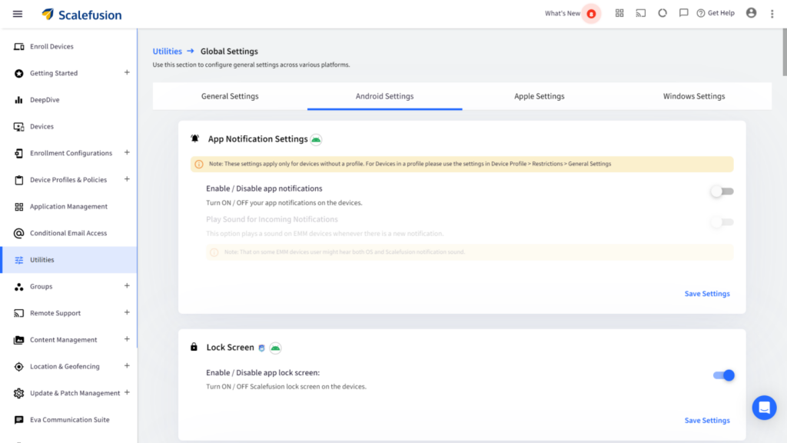Click the Conditional Email Access @ icon
This screenshot has width=787, height=443.
(x=18, y=233)
